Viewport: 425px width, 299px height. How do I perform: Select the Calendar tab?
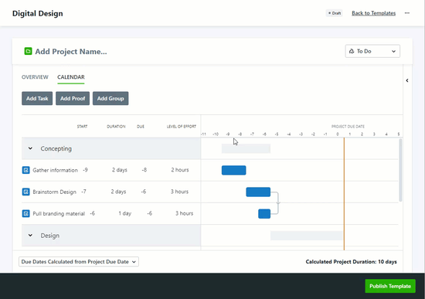[x=71, y=77]
